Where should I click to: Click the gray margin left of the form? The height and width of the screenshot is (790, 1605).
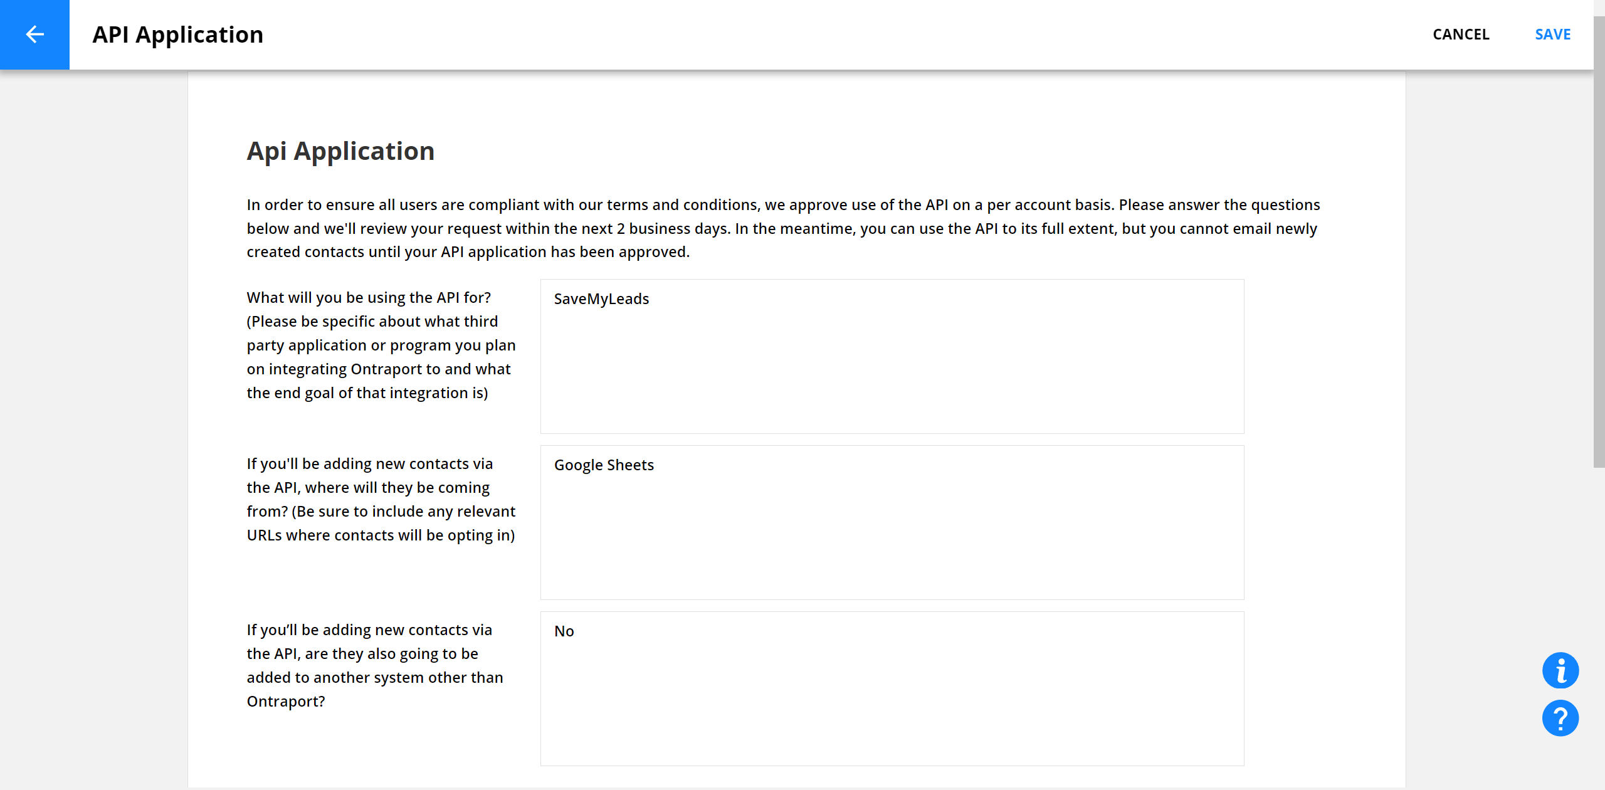[94, 426]
